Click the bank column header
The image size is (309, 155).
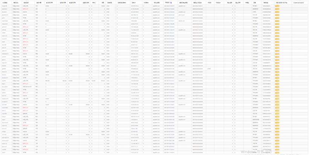pos(255,3)
